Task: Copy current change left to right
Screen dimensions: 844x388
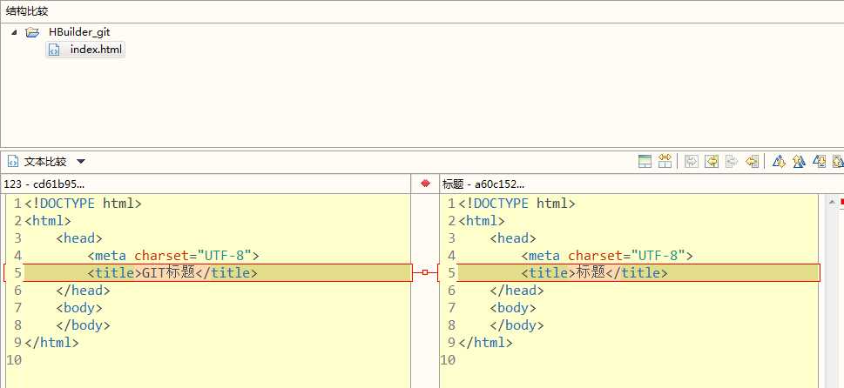Action: point(732,161)
